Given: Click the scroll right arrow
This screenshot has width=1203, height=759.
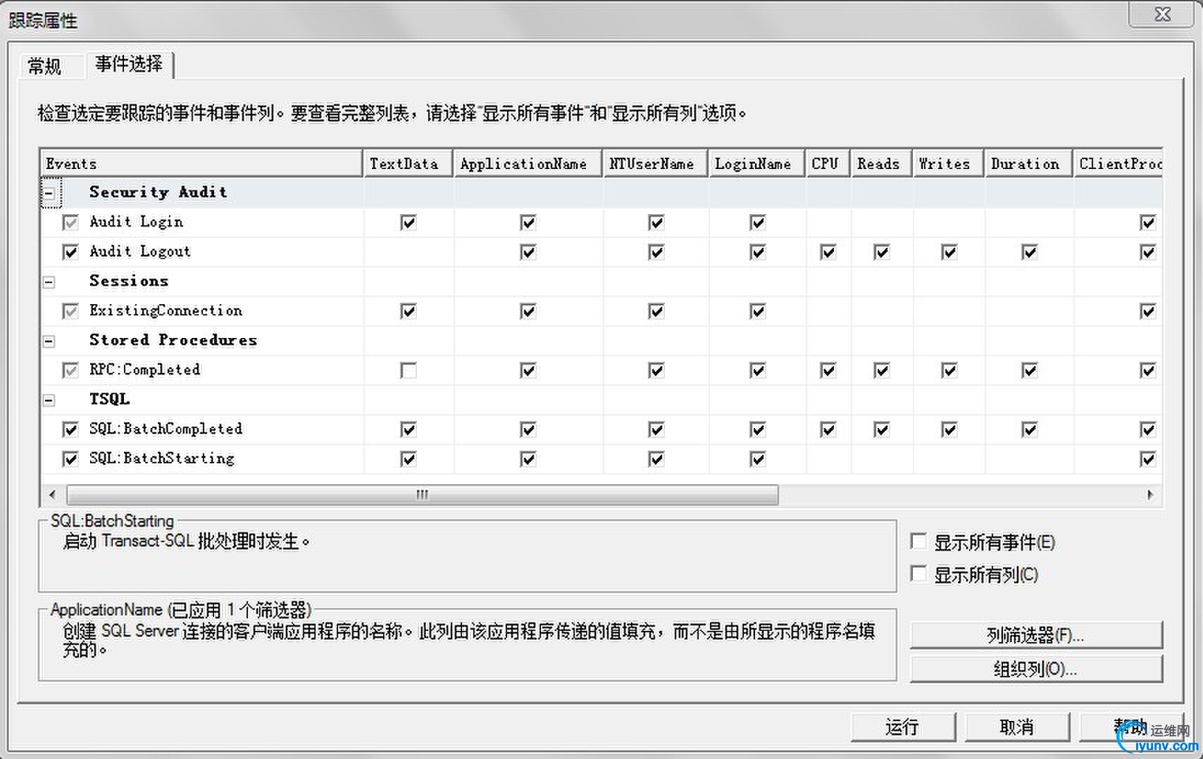Looking at the screenshot, I should 1151,495.
